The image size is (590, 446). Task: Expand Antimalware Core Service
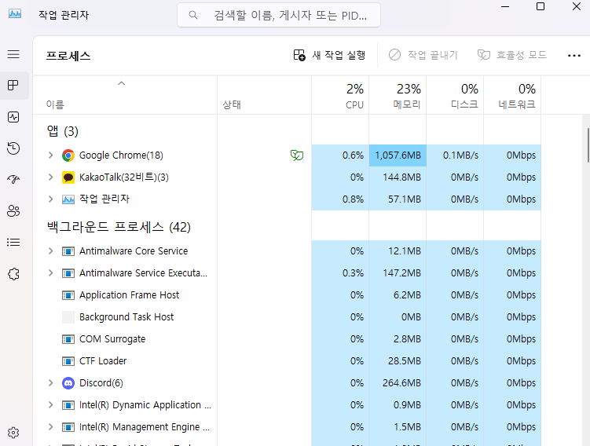51,251
